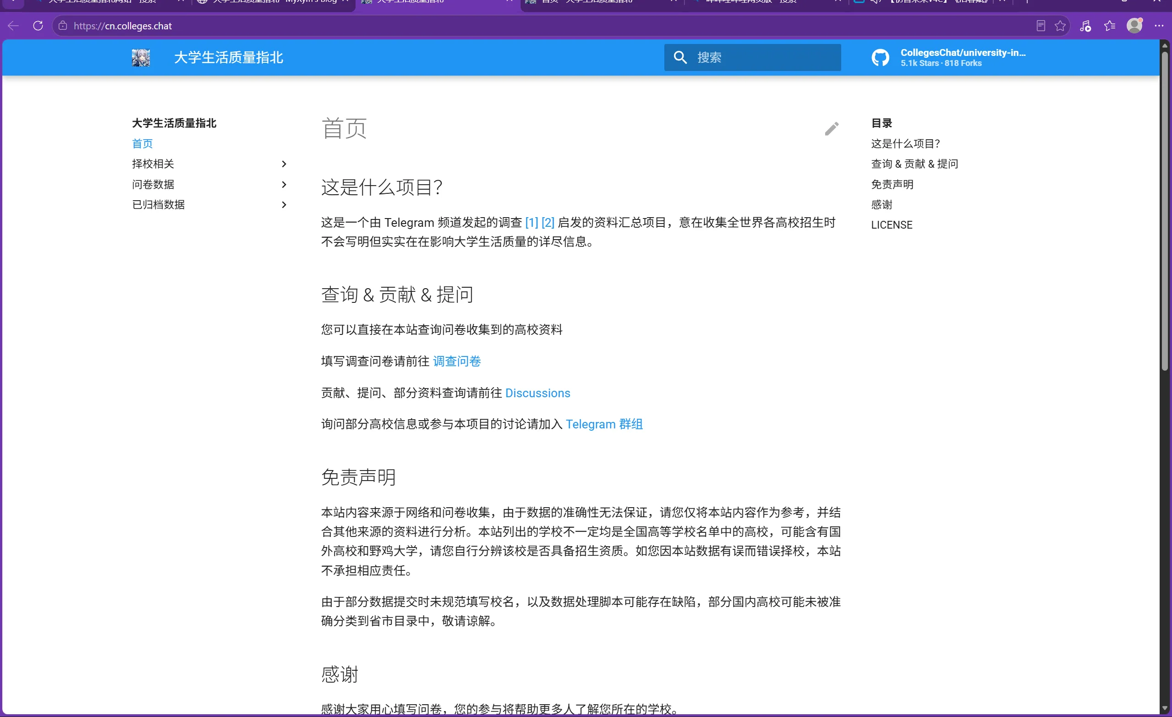
Task: Open 已归档数据 navigation section
Action: [x=158, y=205]
